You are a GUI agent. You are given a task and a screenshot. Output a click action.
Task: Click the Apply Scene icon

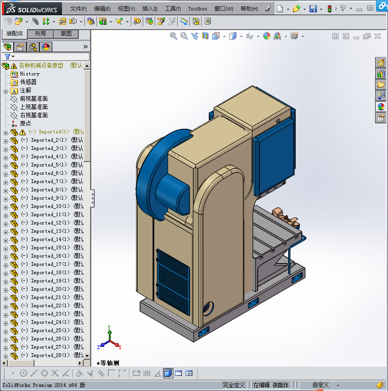point(277,36)
